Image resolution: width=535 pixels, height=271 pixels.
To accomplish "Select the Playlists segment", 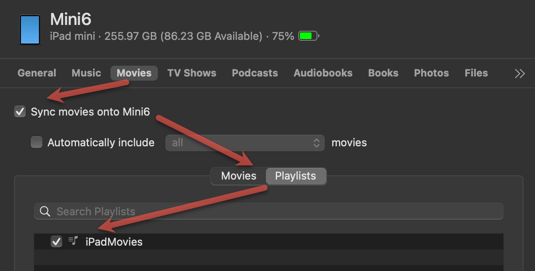I will coord(296,176).
